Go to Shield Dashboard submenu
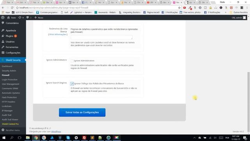 [7, 66]
